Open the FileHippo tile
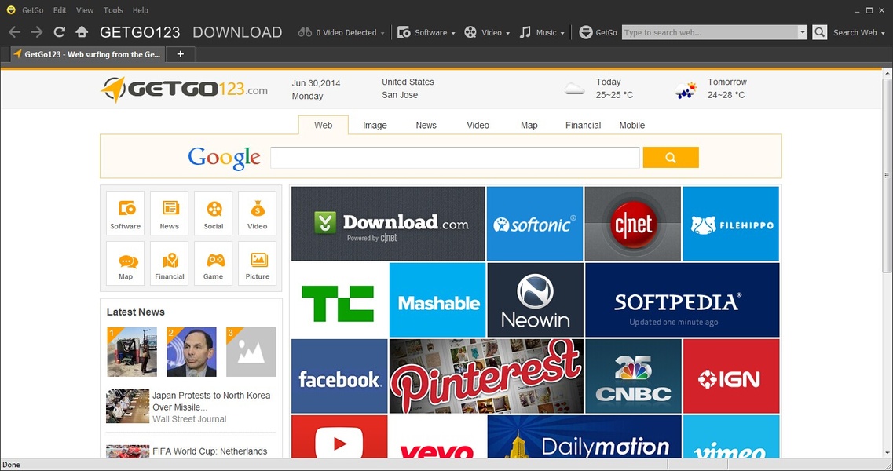 [x=730, y=224]
